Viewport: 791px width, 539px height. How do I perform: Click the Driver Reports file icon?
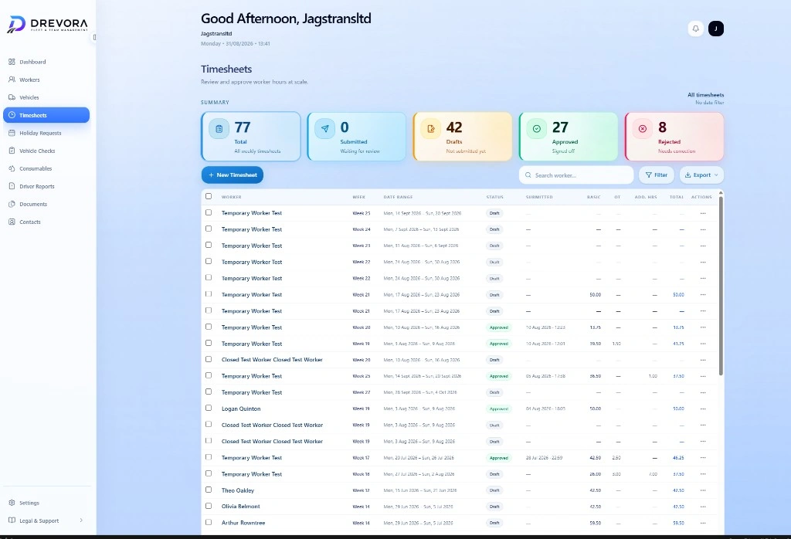click(x=12, y=186)
